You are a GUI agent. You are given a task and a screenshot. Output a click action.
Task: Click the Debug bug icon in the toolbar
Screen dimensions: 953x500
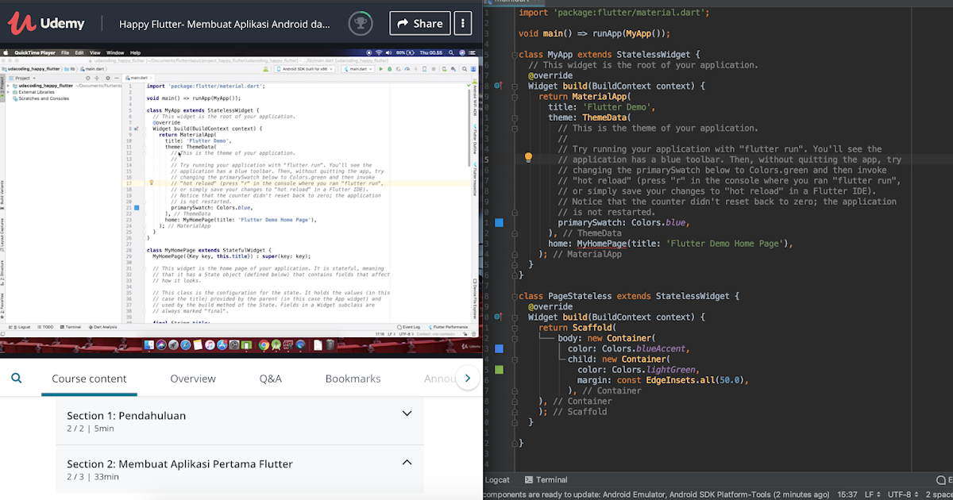coord(389,70)
